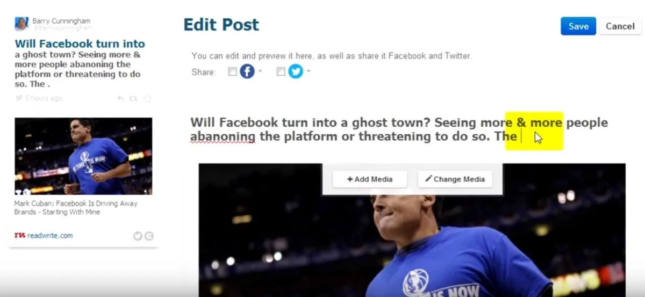Click the misspelled word 'abanoning' in the editor
The image size is (645, 297).
223,137
